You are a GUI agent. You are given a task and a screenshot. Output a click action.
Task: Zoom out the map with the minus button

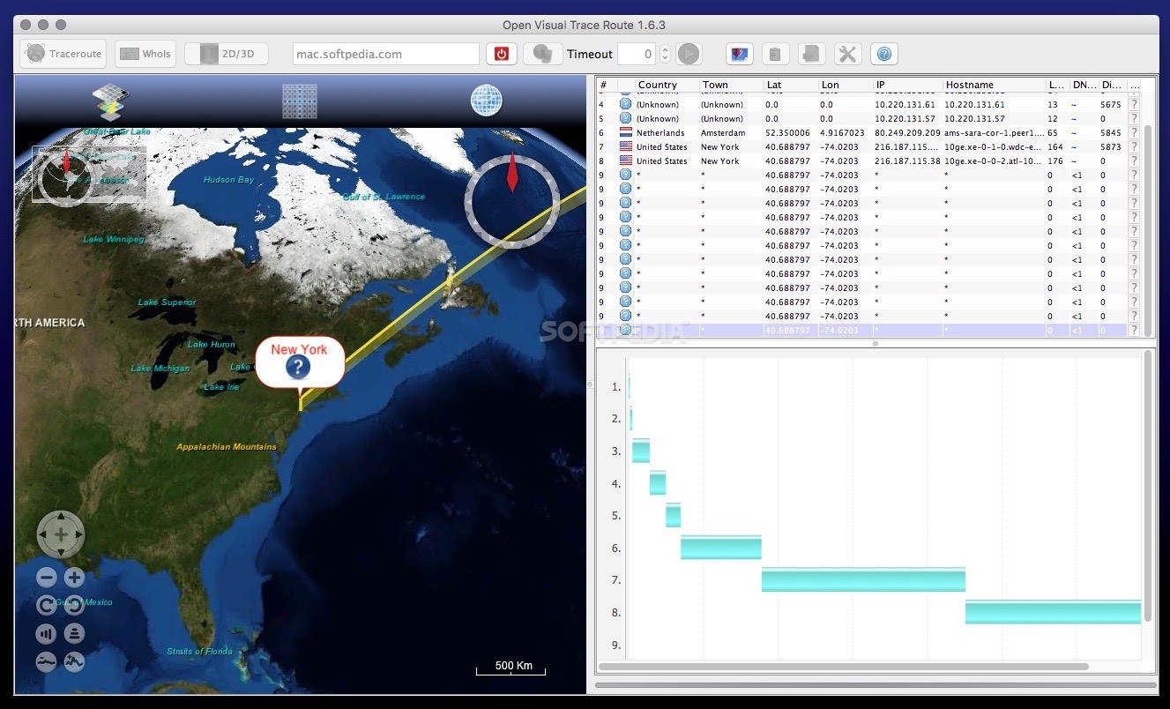(x=47, y=578)
